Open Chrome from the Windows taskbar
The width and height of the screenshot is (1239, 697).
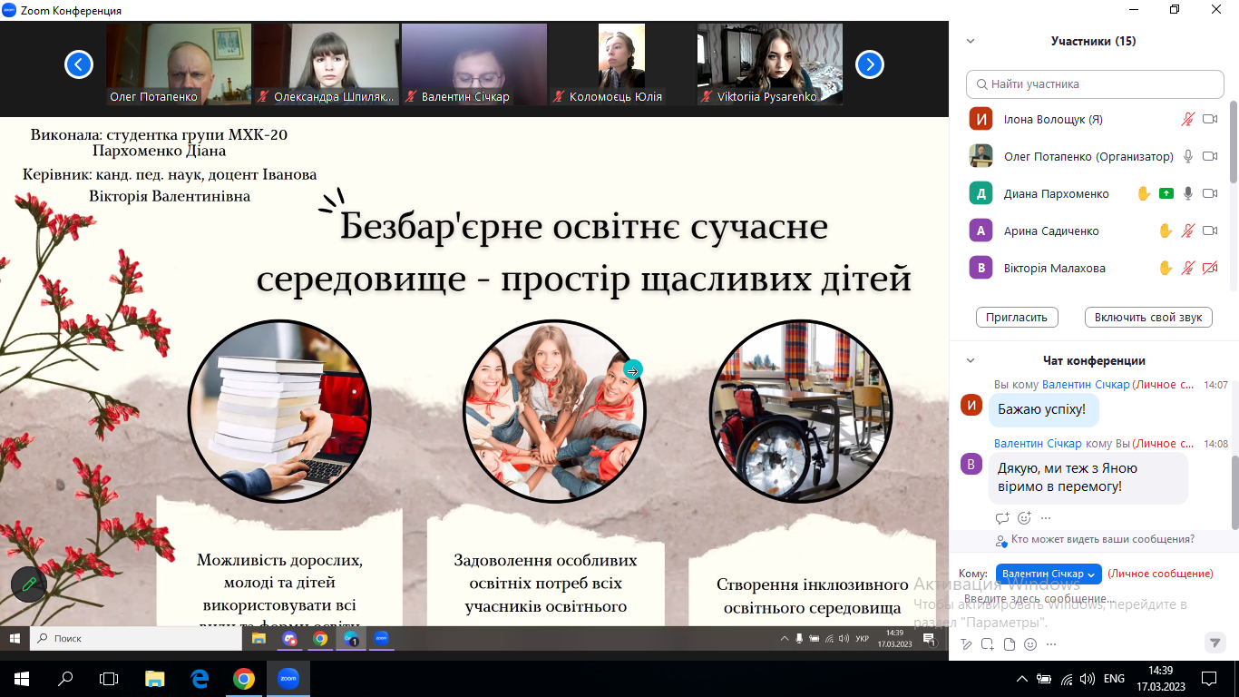point(243,678)
